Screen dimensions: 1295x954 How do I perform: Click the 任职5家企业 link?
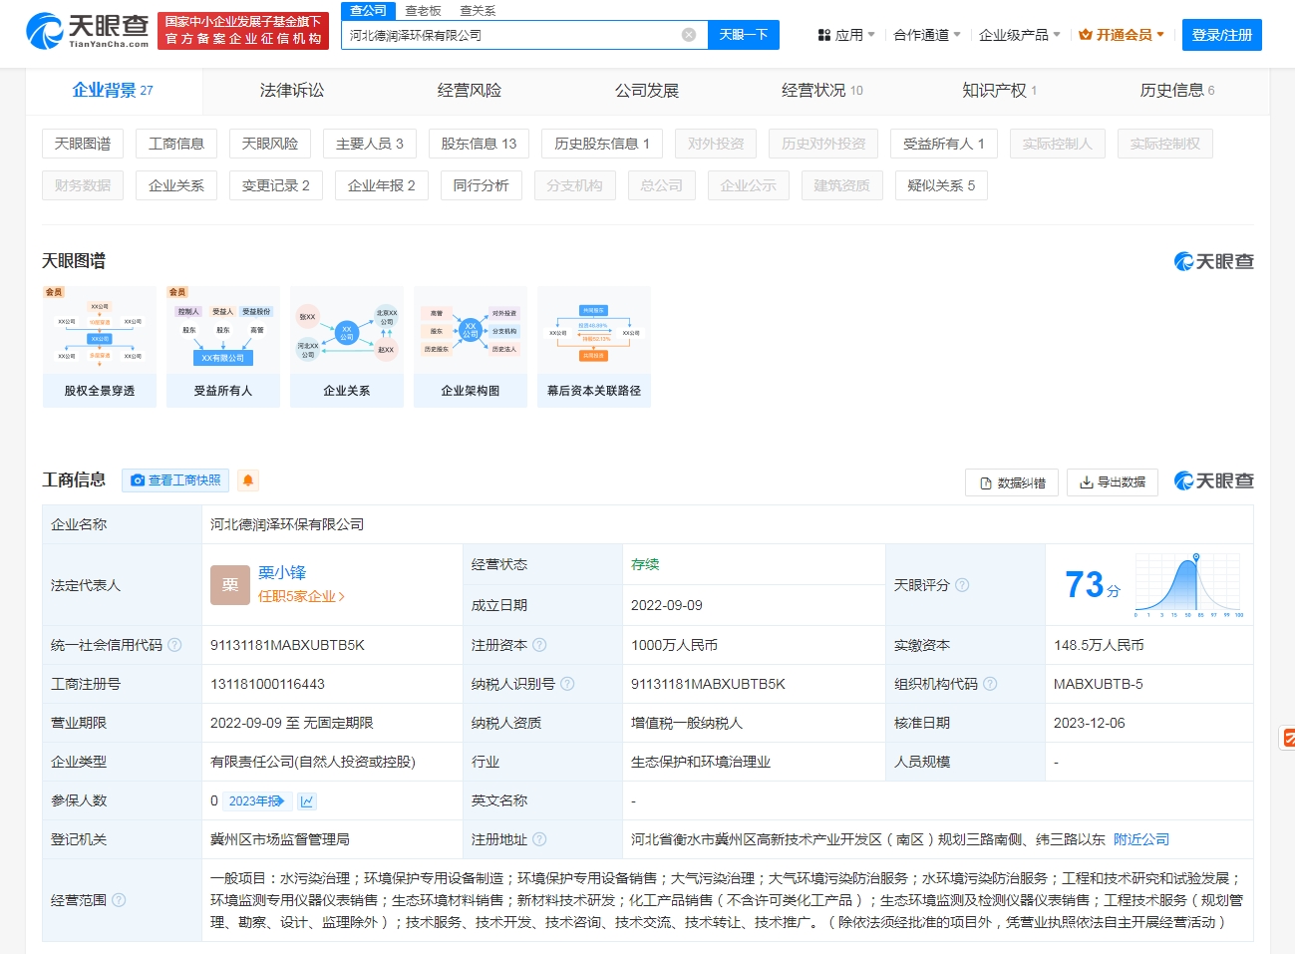pyautogui.click(x=301, y=596)
